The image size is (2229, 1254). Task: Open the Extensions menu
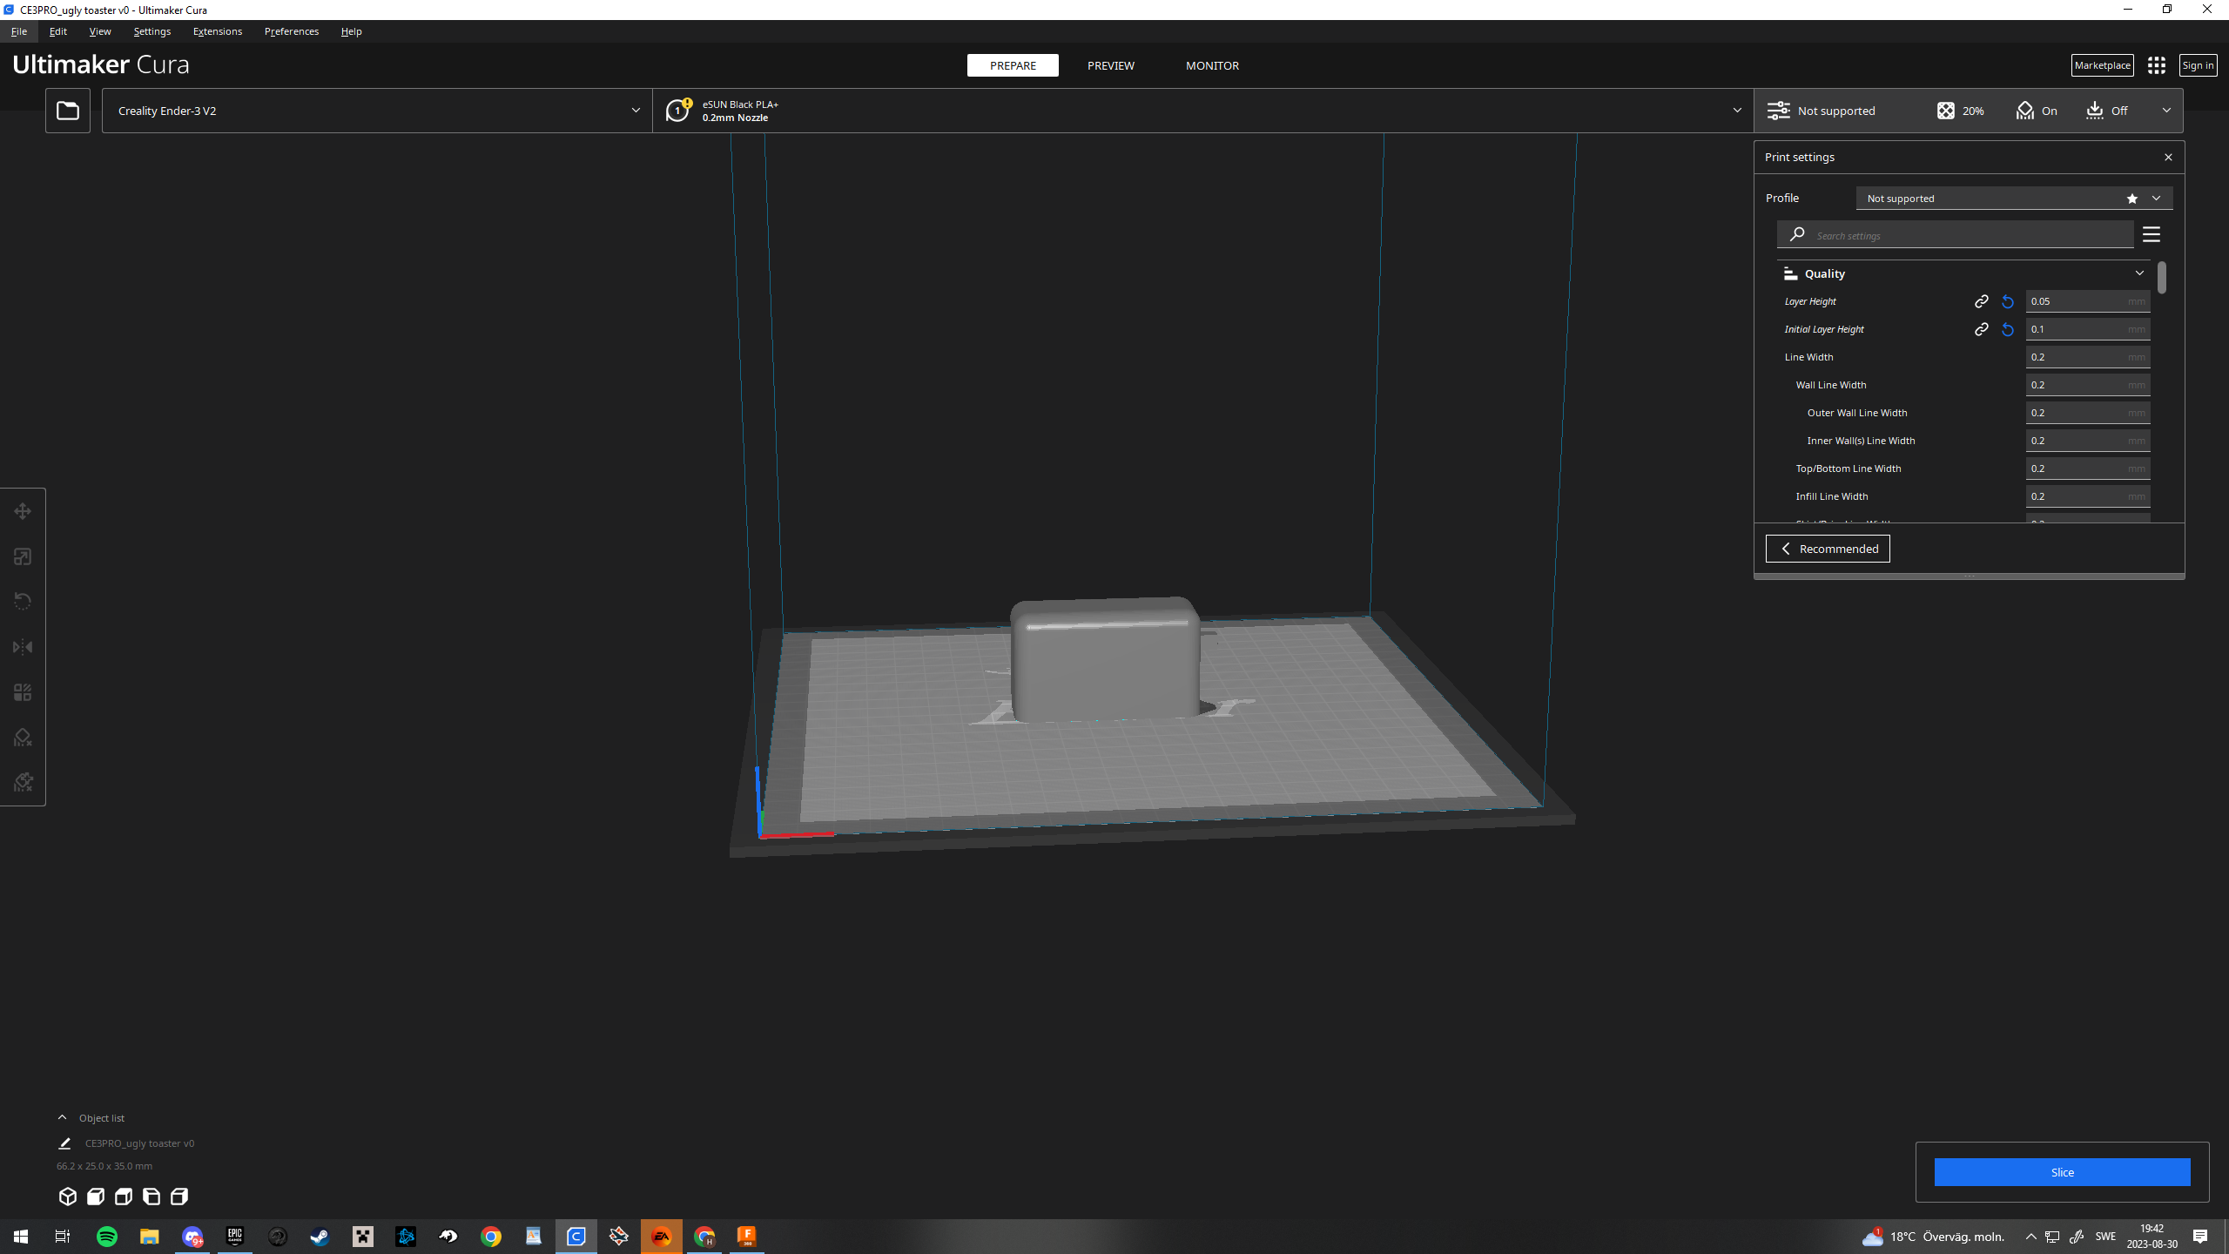[x=218, y=31]
